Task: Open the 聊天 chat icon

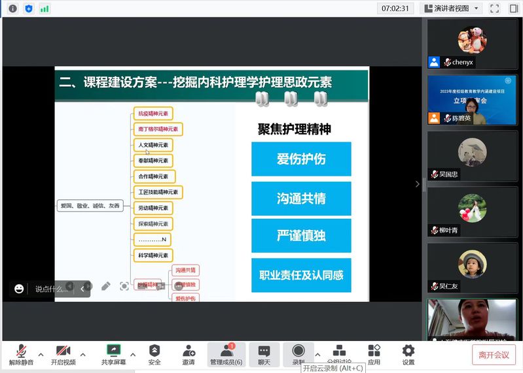Action: 264,355
